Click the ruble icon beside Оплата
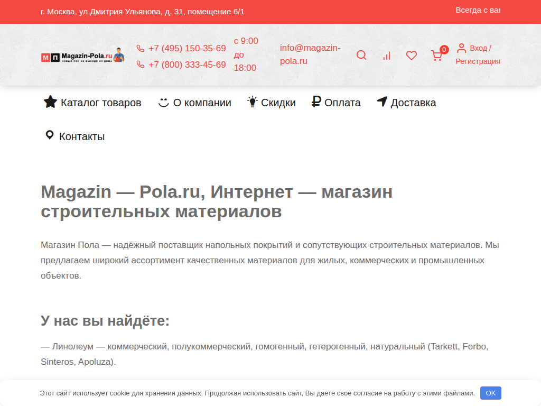 [x=315, y=102]
